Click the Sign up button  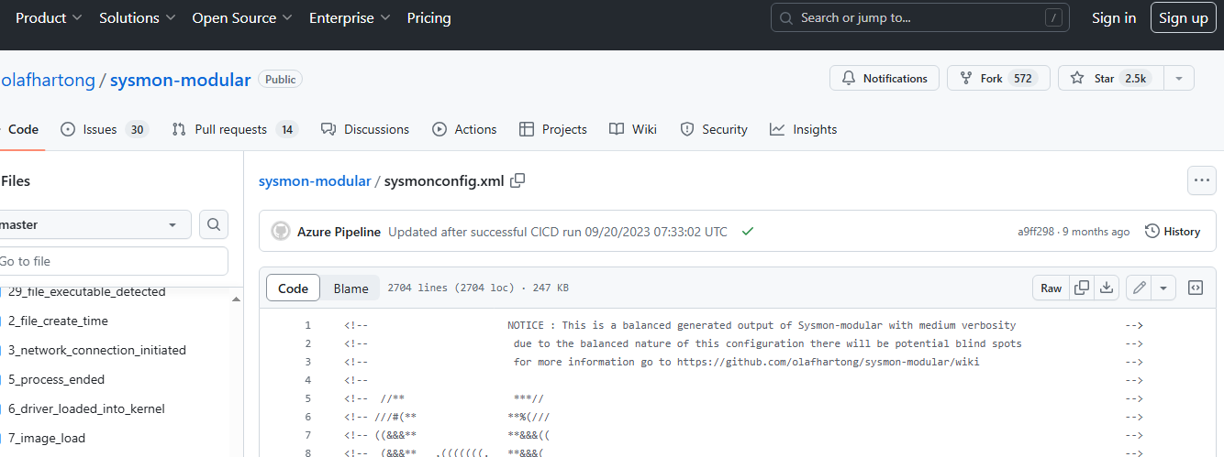(1184, 17)
